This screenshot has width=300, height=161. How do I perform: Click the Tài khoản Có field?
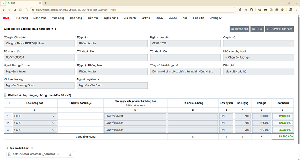[x=185, y=57]
